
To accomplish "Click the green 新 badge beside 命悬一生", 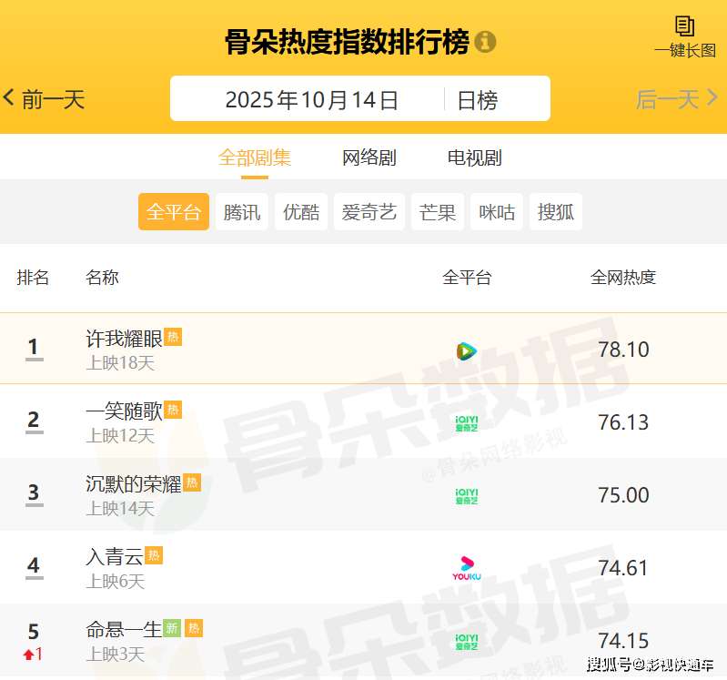I will (x=172, y=628).
